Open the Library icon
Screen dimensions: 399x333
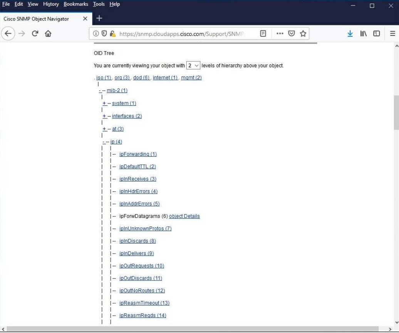click(364, 34)
